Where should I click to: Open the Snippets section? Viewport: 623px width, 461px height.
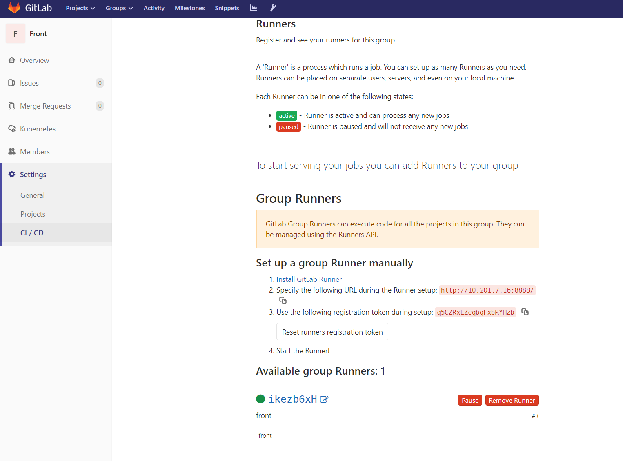click(227, 8)
